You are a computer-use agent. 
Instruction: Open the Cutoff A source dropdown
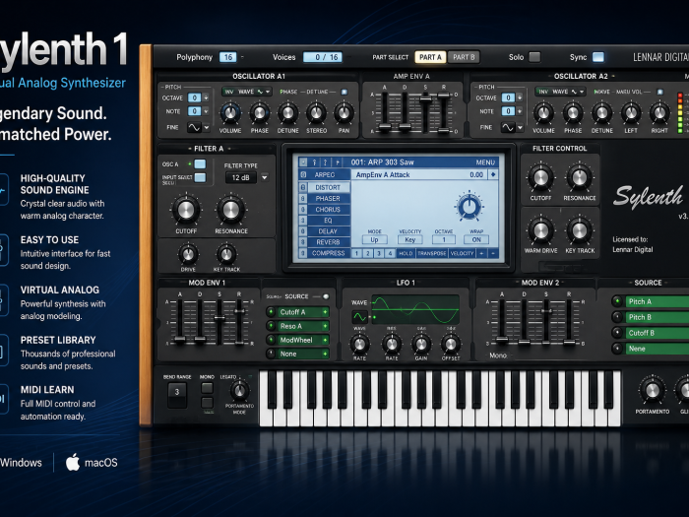(325, 312)
